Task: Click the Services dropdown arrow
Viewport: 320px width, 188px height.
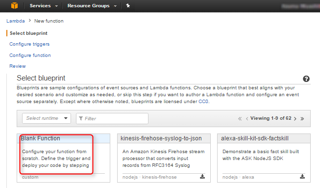Action: pyautogui.click(x=56, y=6)
